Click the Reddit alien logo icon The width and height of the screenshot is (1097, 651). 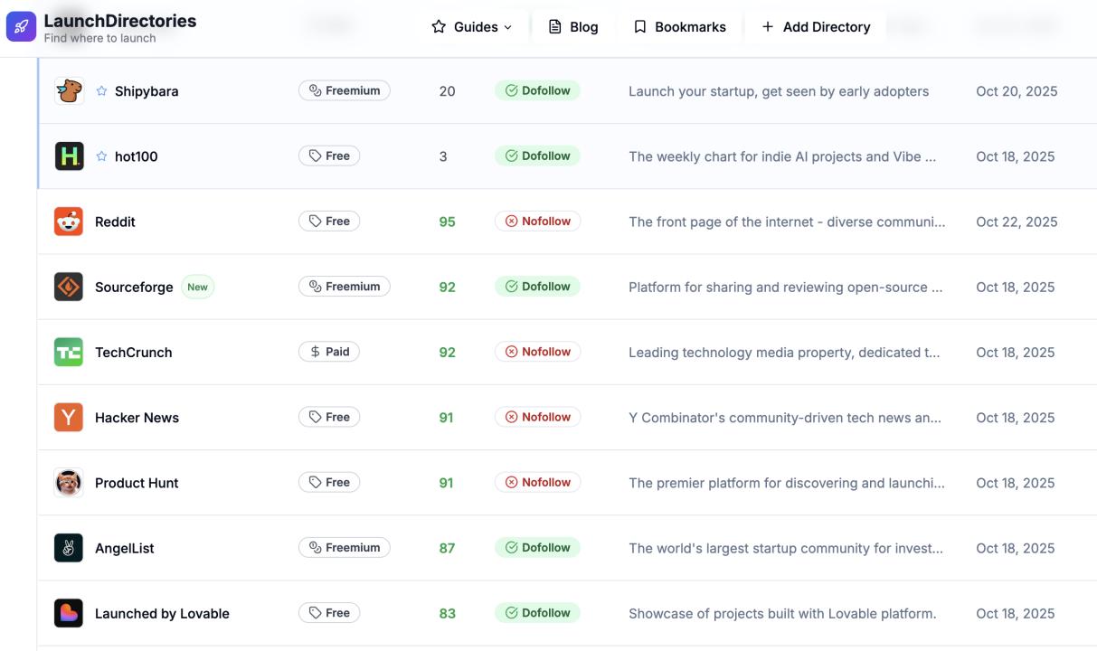pos(69,222)
